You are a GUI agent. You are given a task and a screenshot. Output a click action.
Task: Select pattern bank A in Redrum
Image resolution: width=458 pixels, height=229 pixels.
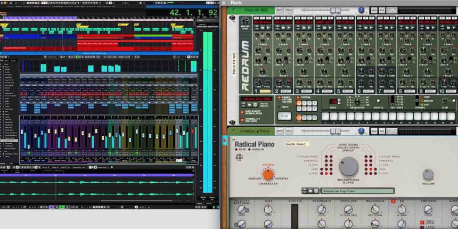click(x=299, y=117)
